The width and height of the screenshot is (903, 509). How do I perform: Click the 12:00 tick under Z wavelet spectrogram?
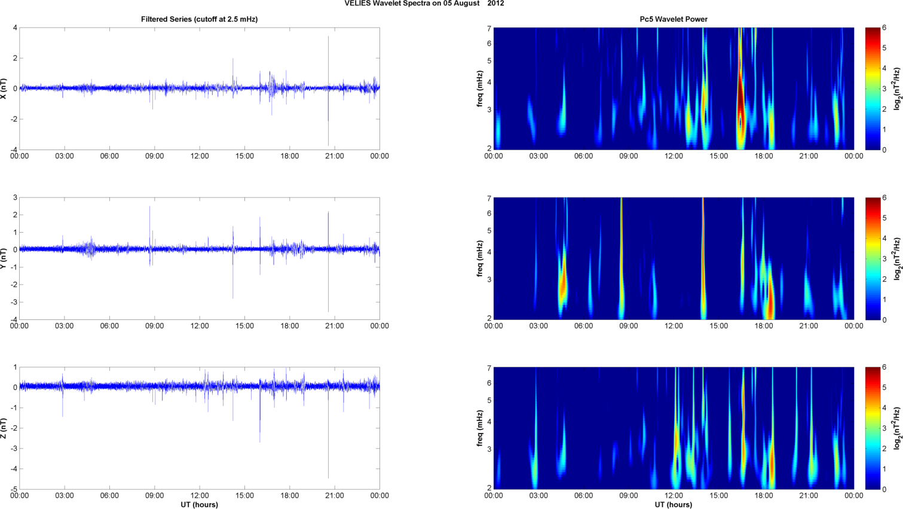click(x=674, y=496)
